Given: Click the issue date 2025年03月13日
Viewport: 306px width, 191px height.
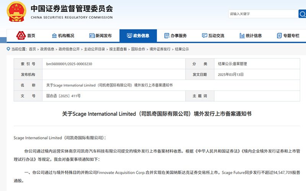Looking at the screenshot, I should point(231,74).
